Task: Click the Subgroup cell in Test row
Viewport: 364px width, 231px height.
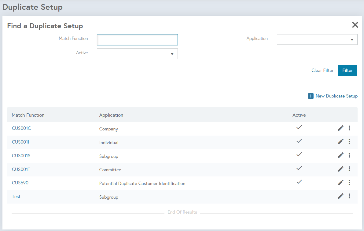Action: click(x=108, y=197)
